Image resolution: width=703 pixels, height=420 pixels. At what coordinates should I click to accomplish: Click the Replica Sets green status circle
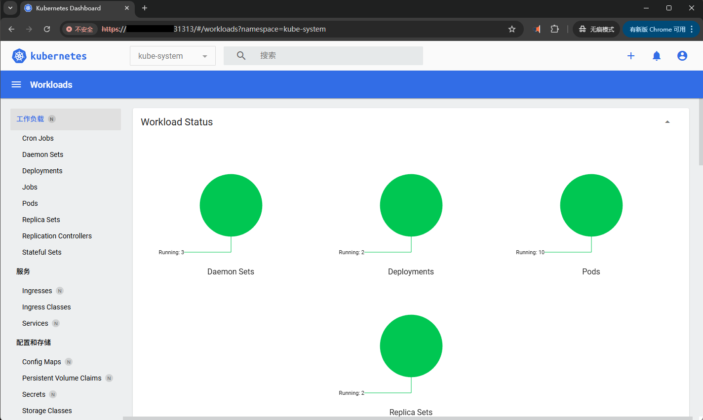[411, 346]
